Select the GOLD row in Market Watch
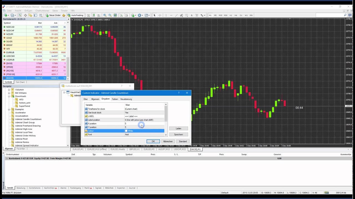Screen dimensions: 355x199 pyautogui.click(x=35, y=38)
